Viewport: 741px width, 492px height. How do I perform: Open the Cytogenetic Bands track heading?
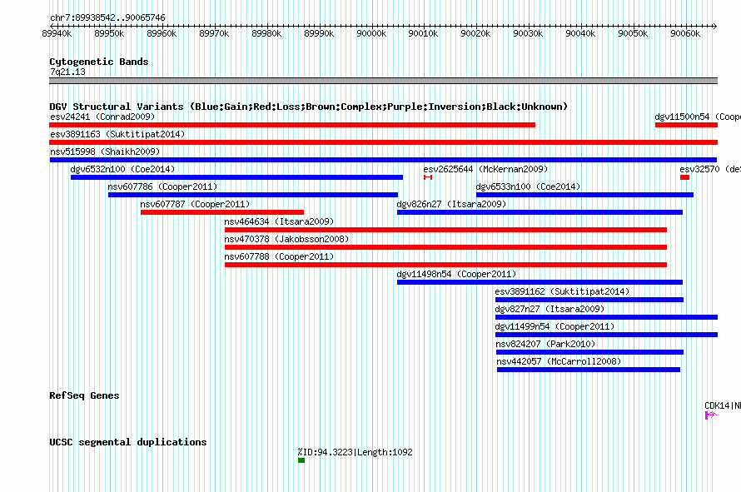pos(99,62)
